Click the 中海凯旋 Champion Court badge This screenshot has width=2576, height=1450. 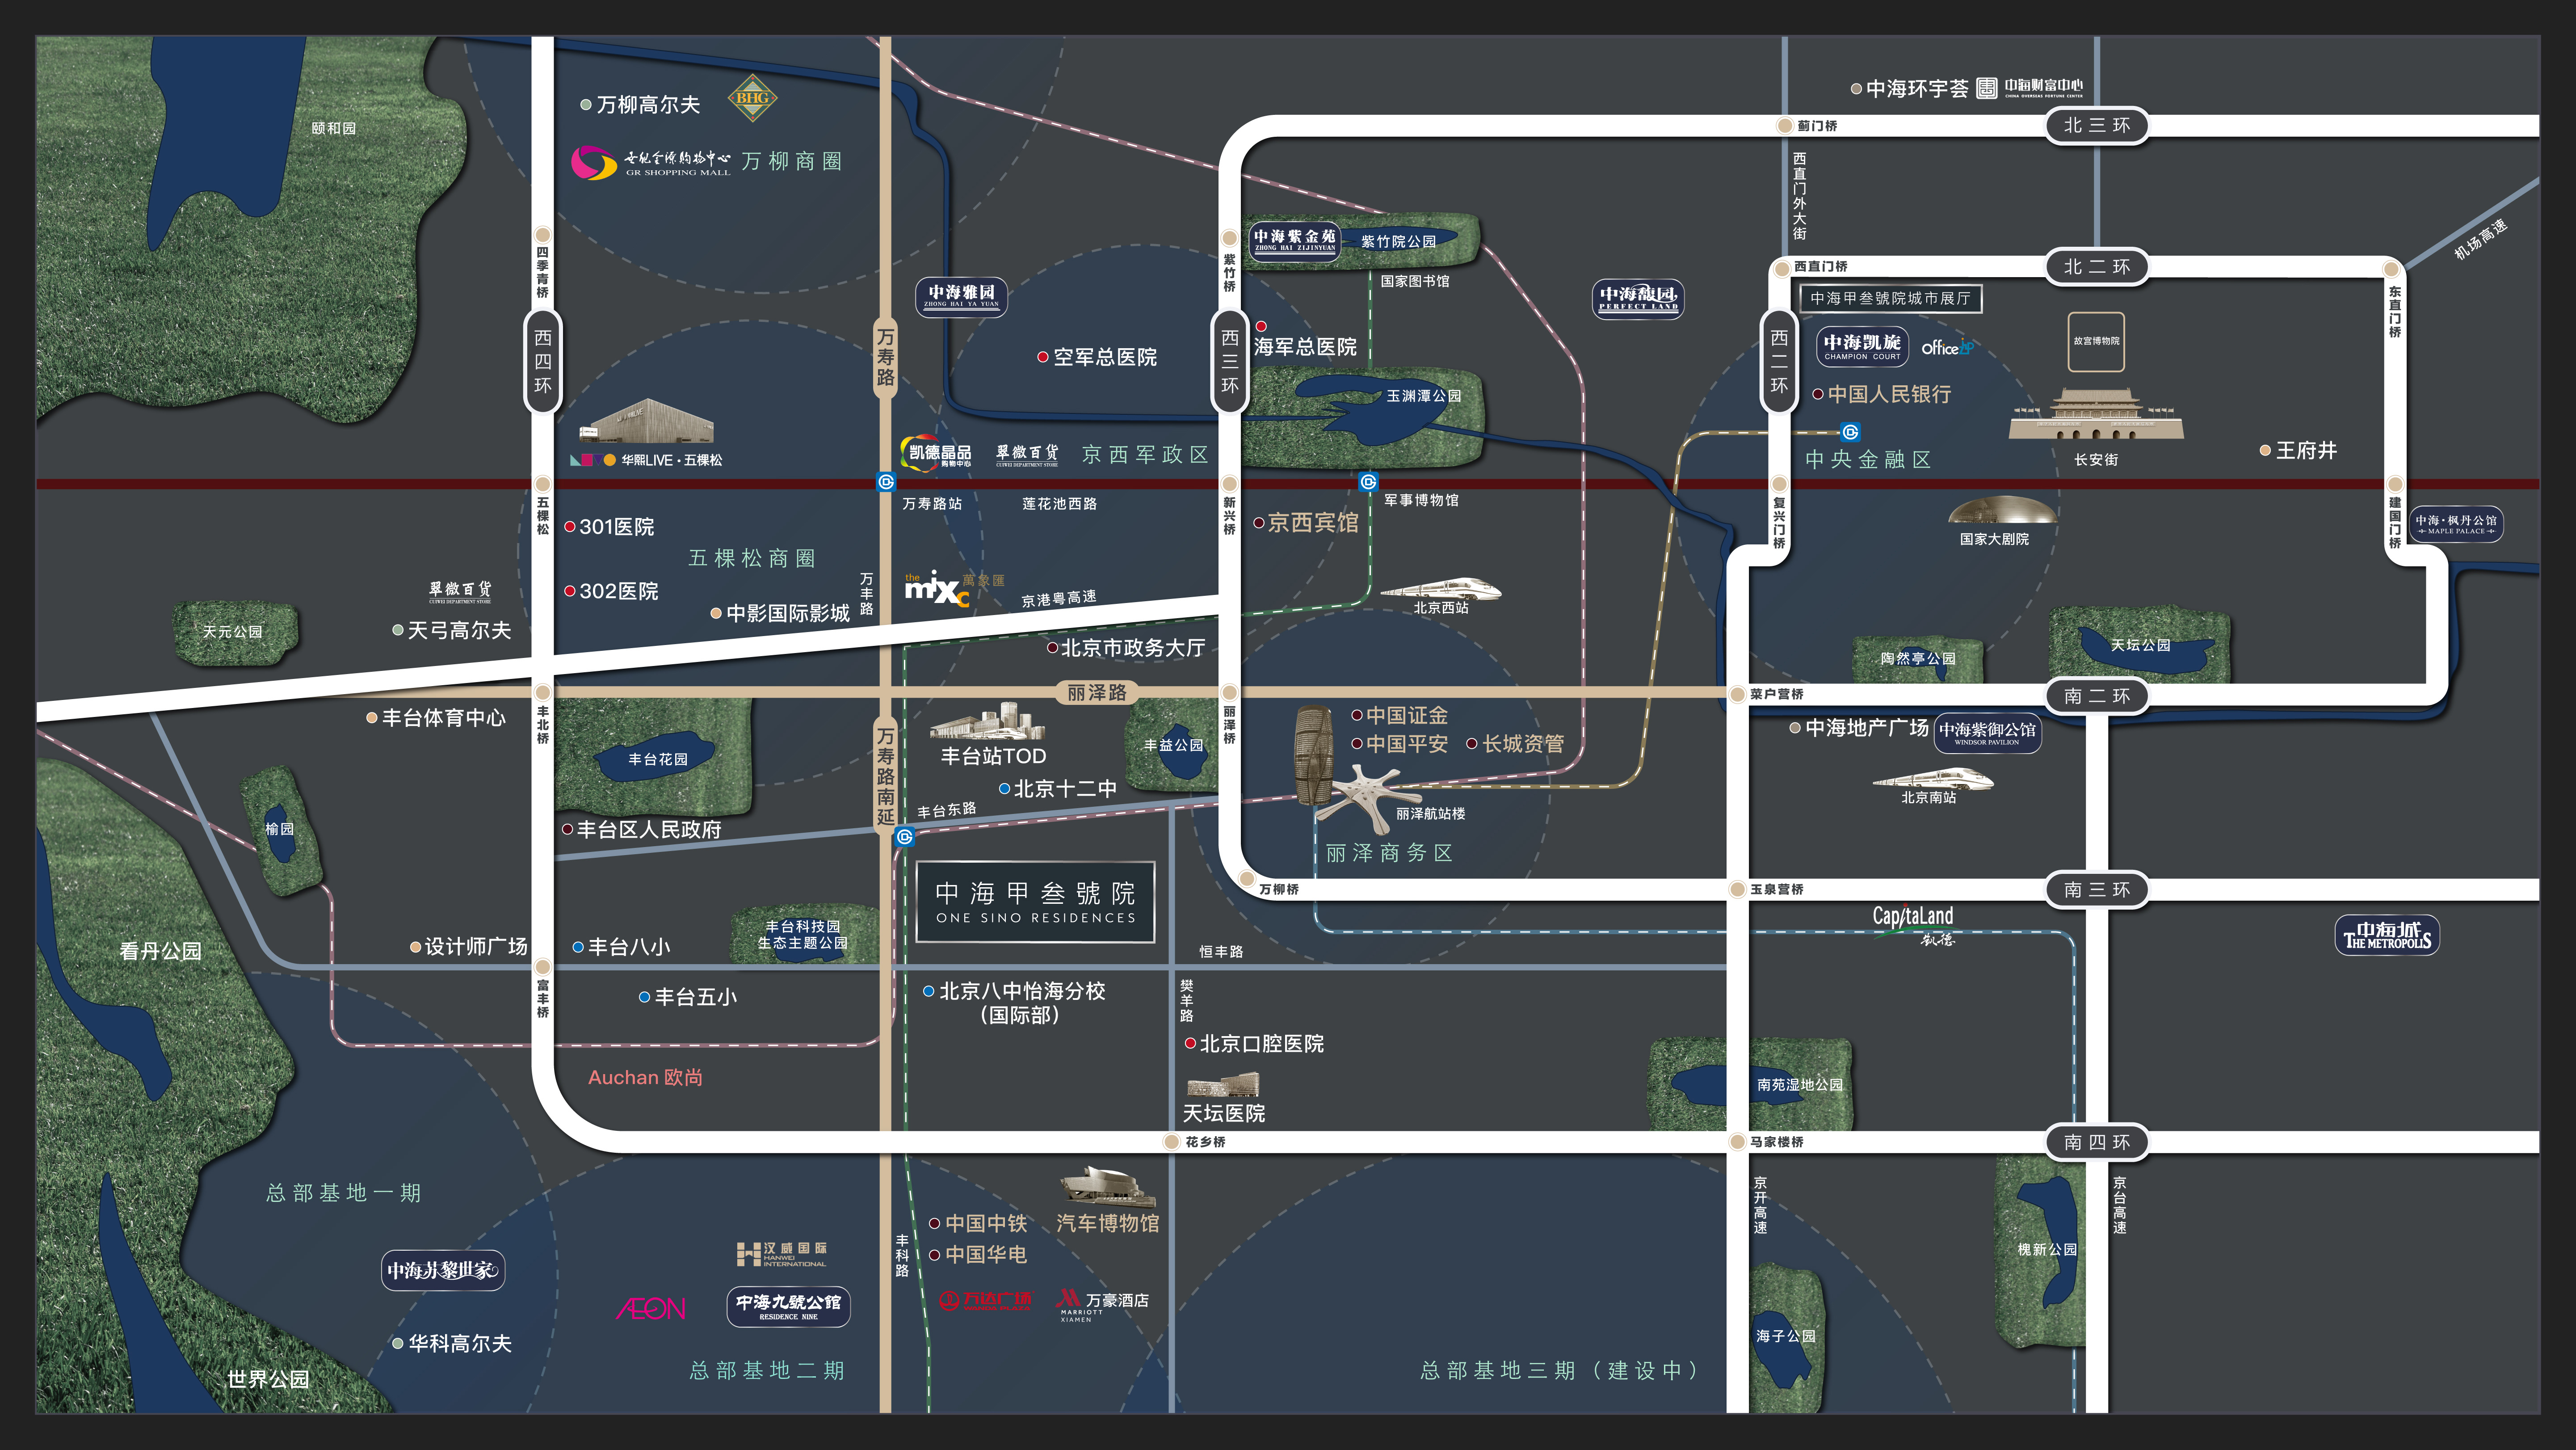(1862, 346)
